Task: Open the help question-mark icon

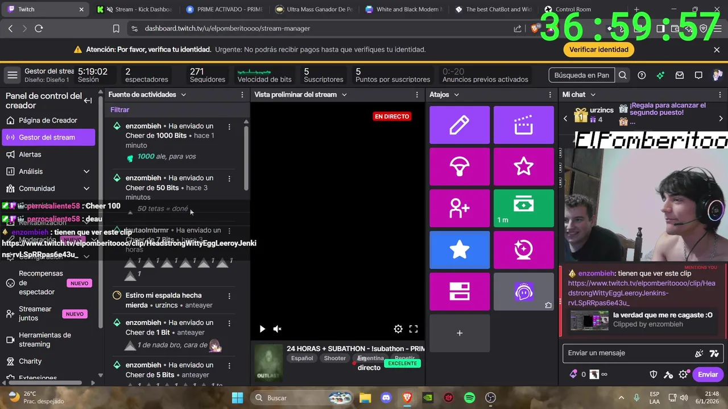Action: point(642,75)
